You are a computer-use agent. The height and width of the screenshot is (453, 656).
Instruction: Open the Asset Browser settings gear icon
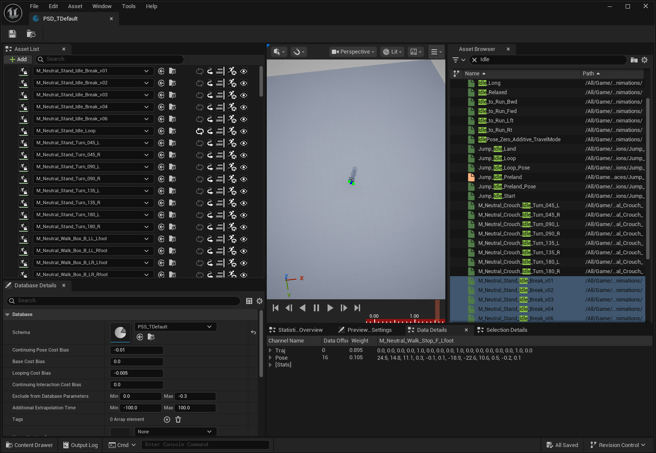click(644, 60)
